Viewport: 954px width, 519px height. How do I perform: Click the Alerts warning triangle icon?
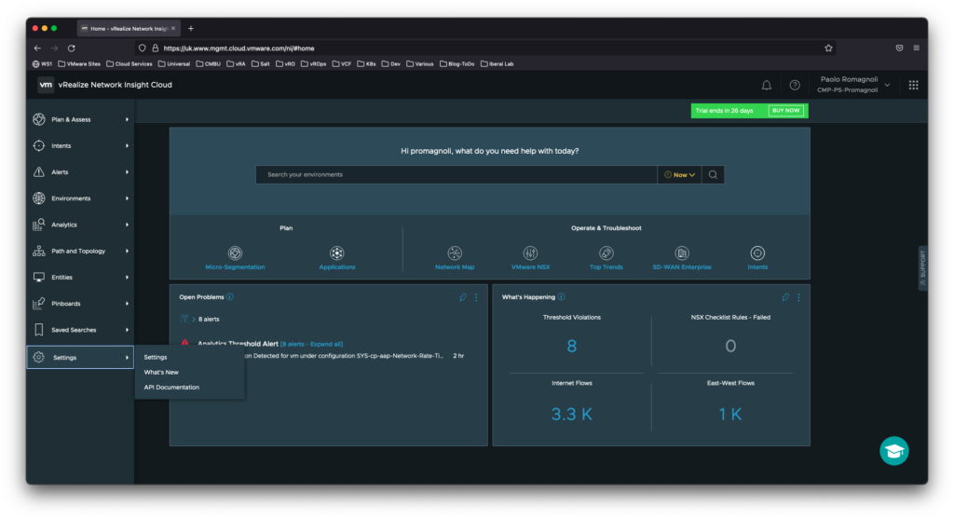tap(39, 171)
